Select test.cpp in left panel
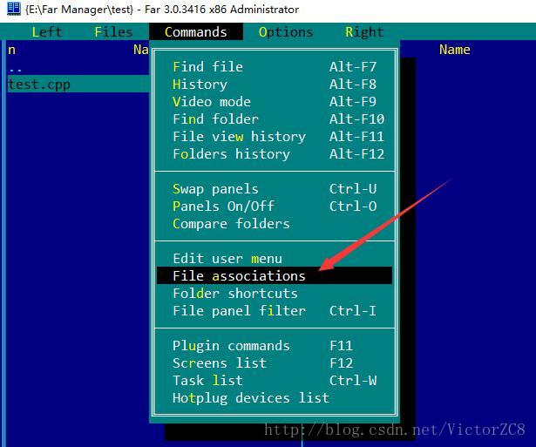Screen dimensions: 536x447 click(78, 84)
